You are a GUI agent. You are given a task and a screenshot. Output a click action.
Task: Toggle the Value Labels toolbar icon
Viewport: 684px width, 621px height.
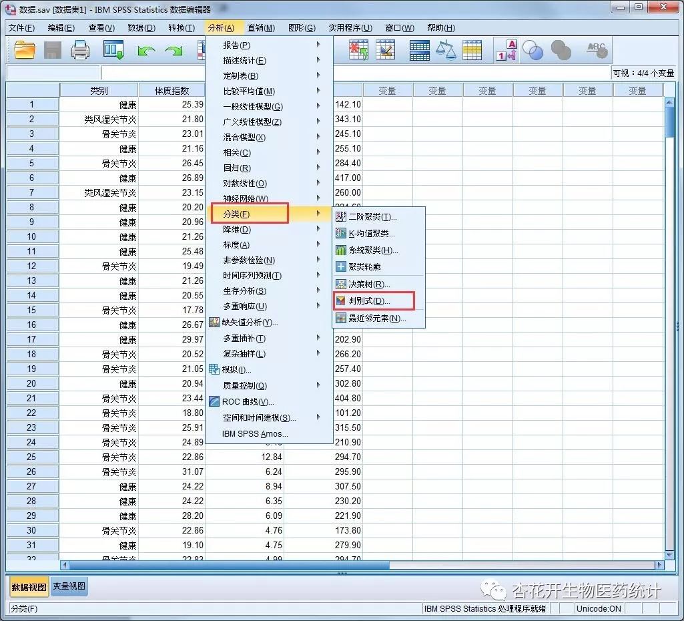click(x=506, y=50)
